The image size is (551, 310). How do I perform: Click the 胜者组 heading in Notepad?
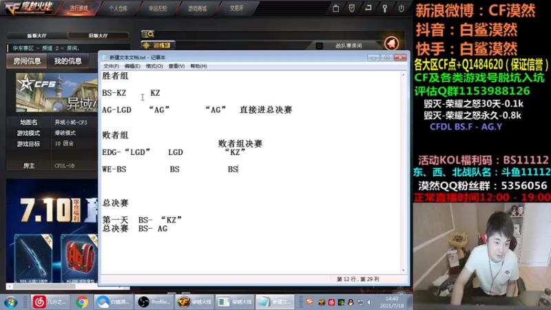115,76
